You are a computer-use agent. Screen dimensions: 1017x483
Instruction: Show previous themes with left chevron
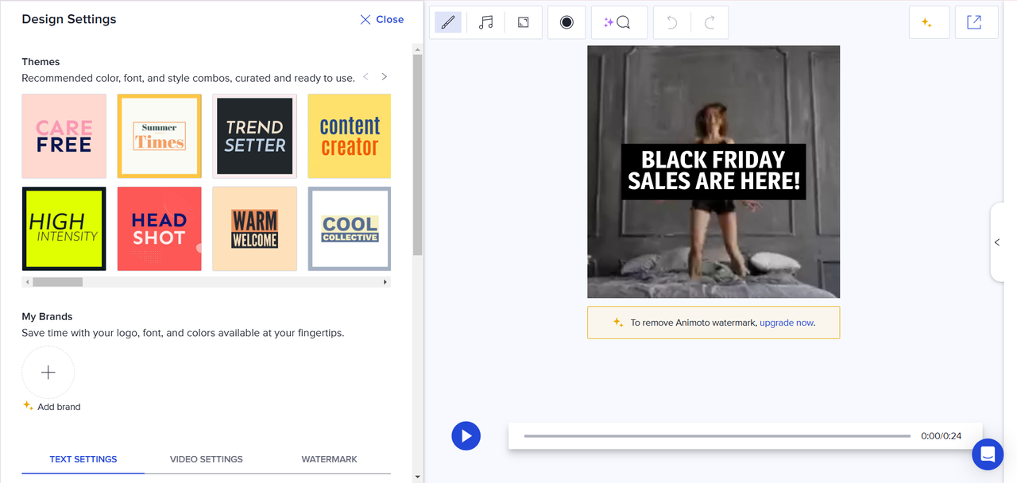(365, 77)
